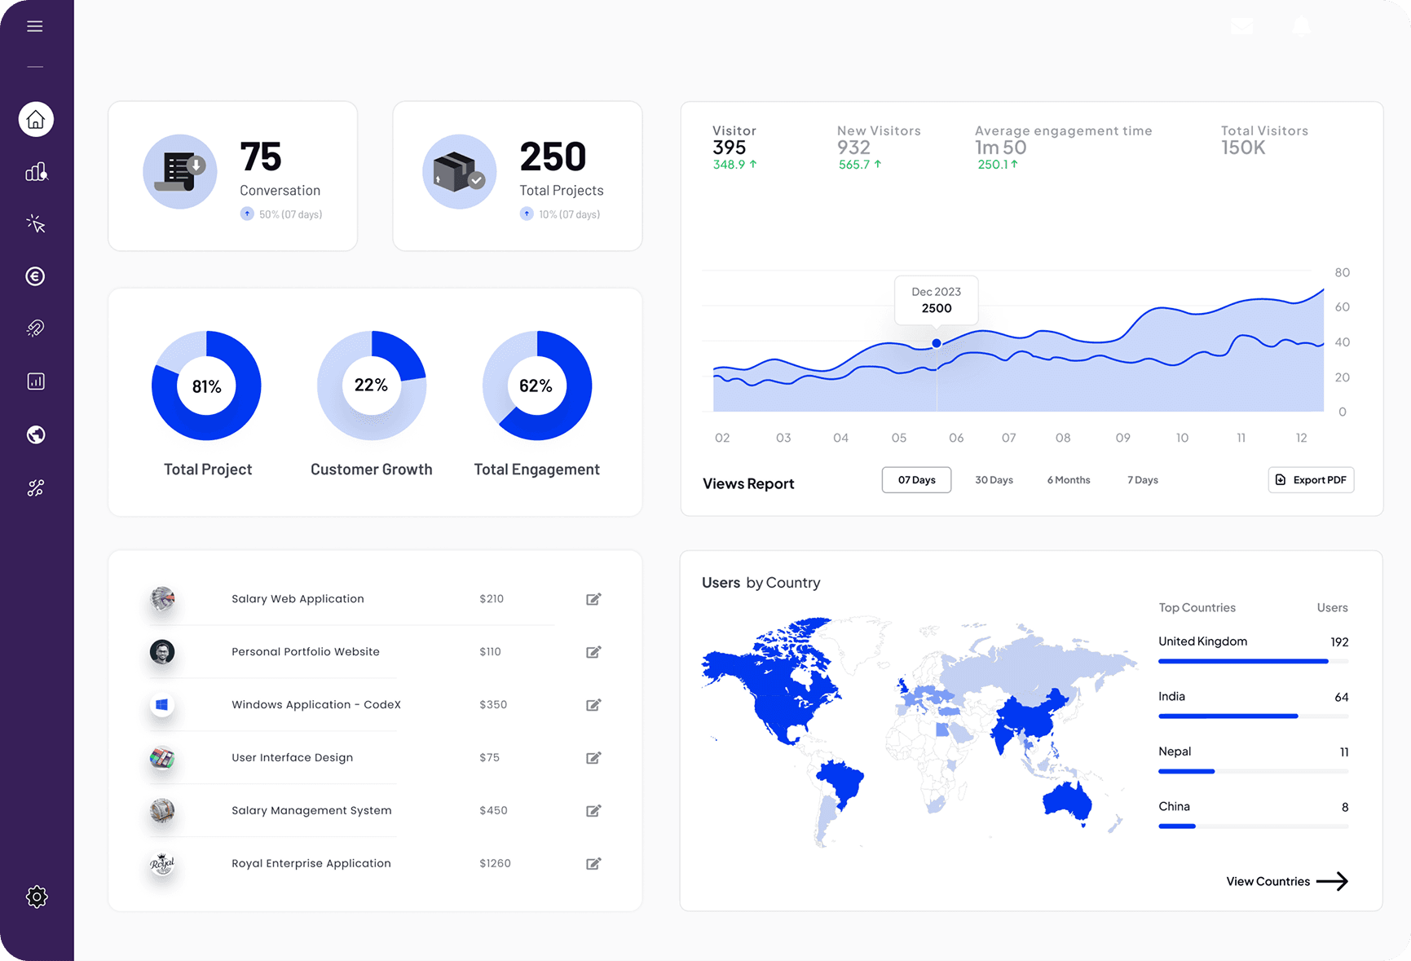Image resolution: width=1411 pixels, height=961 pixels.
Task: Open the notifications bell at top right
Action: (1302, 26)
